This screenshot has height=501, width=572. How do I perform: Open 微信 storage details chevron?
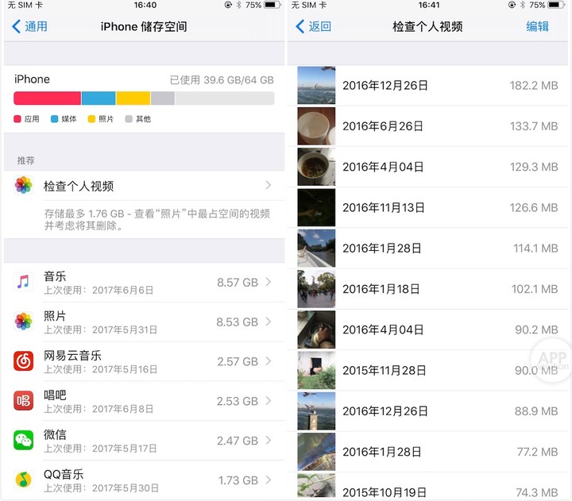click(269, 440)
